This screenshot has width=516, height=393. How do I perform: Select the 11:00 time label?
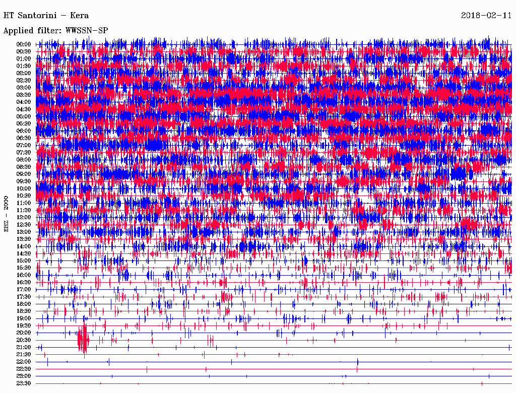coord(23,203)
